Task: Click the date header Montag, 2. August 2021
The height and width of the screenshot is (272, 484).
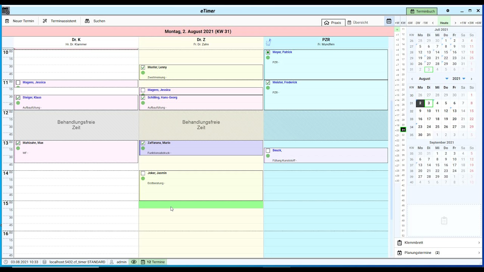Action: 198,31
